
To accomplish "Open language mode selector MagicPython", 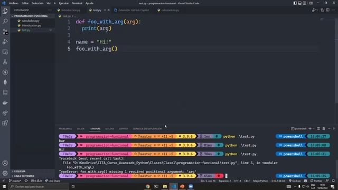I will pos(260,181).
